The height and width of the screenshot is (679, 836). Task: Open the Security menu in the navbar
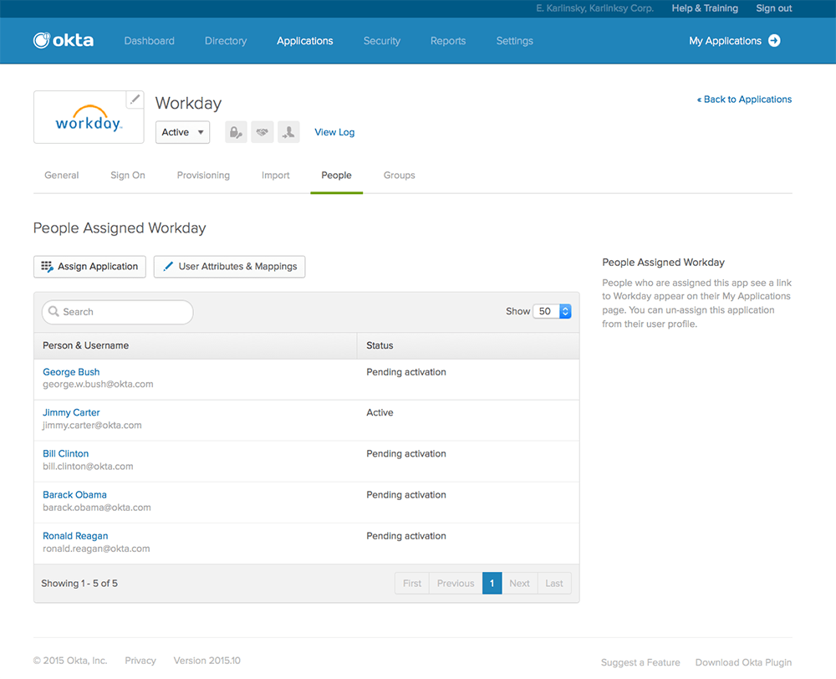381,41
